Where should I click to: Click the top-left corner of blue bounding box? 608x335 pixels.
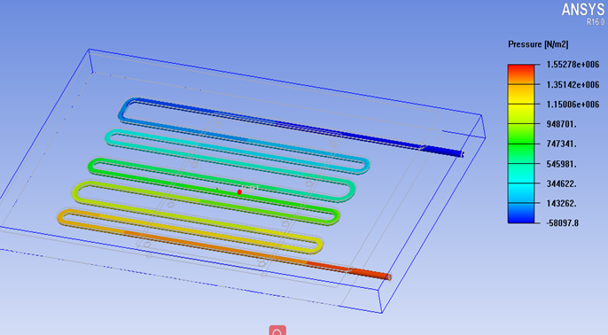click(90, 50)
